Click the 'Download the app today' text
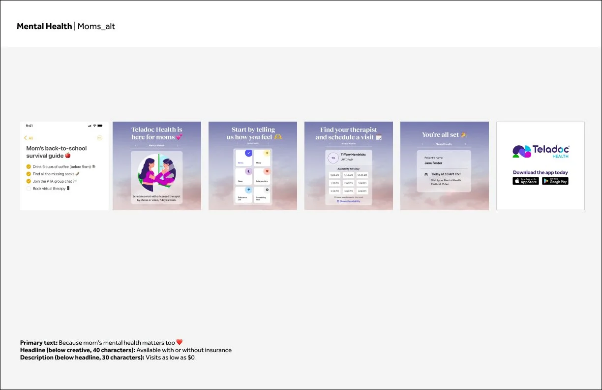Viewport: 602px width, 390px height. [x=541, y=172]
